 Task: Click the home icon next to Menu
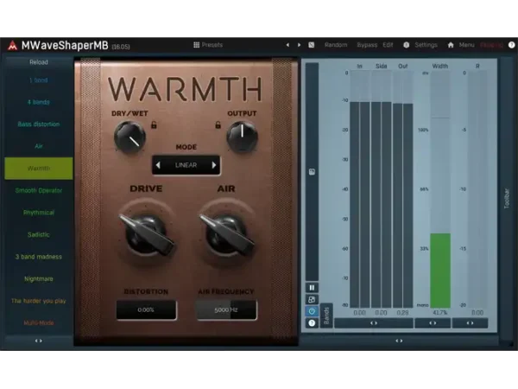pos(451,45)
